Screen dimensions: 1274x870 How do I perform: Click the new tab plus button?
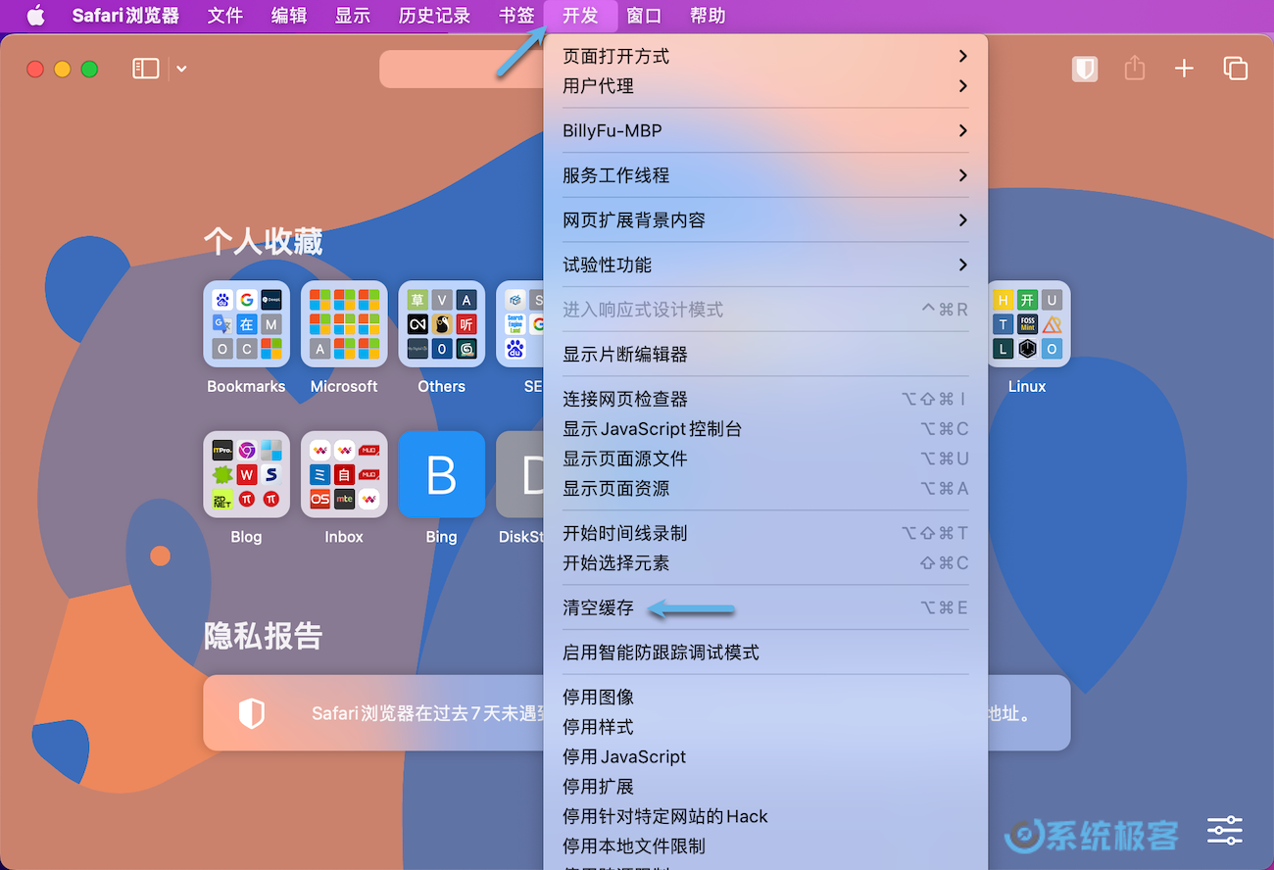[1184, 69]
